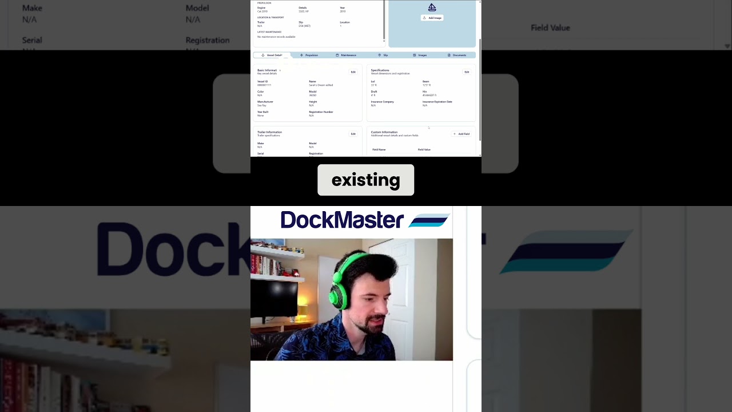Viewport: 732px width, 412px height.
Task: Click the Field Name column header
Action: click(379, 149)
